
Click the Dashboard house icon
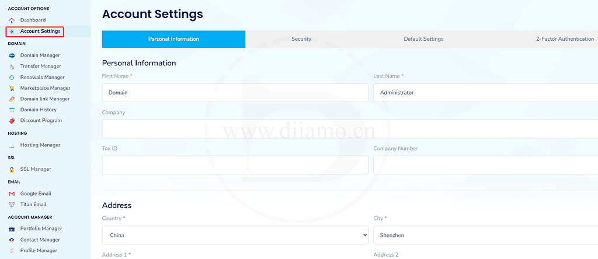12,20
